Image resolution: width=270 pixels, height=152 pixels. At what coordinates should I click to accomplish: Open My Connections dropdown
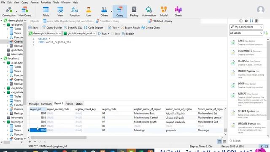246,27
